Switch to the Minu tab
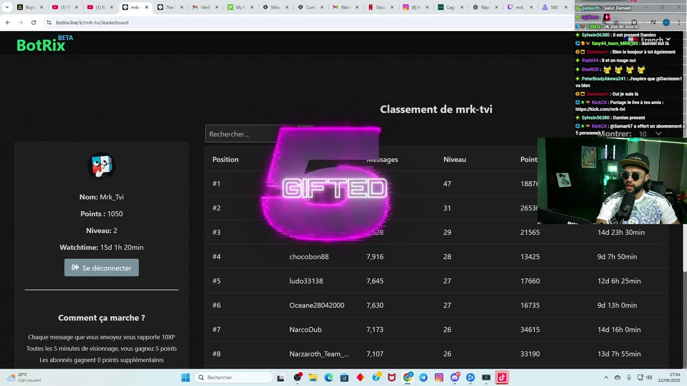The image size is (687, 386). (x=275, y=8)
